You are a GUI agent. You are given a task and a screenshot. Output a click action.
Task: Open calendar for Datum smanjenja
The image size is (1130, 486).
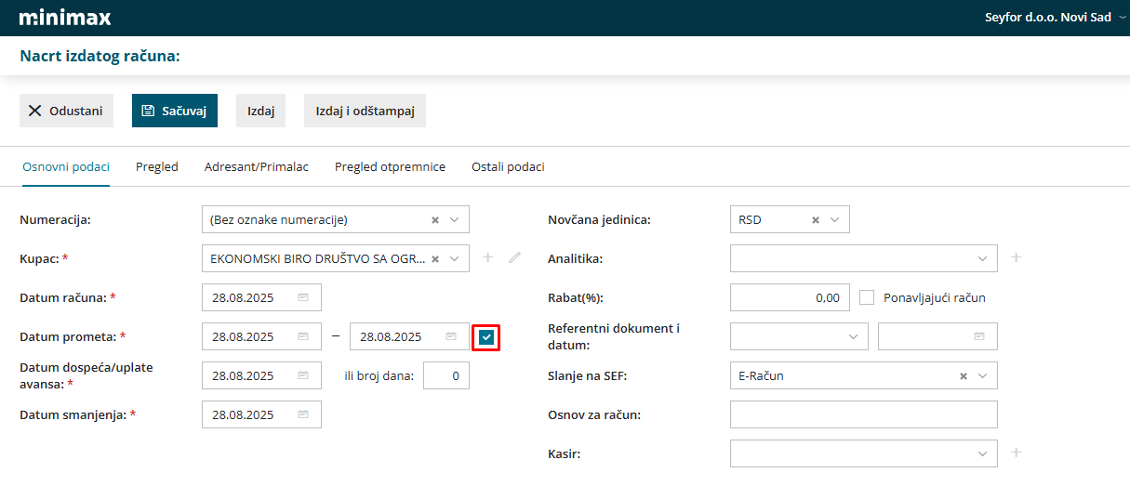click(303, 415)
